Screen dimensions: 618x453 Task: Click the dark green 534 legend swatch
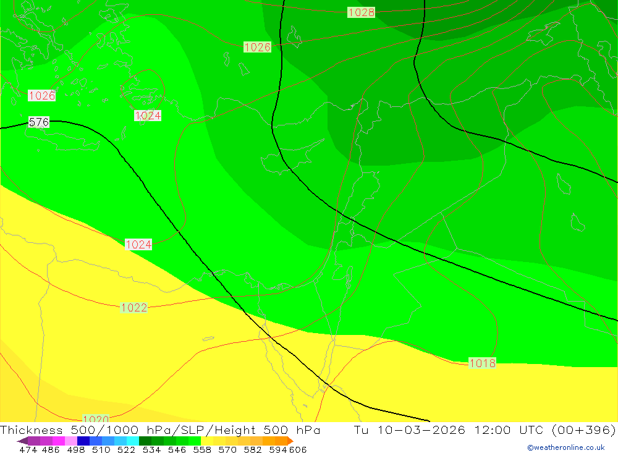145,441
